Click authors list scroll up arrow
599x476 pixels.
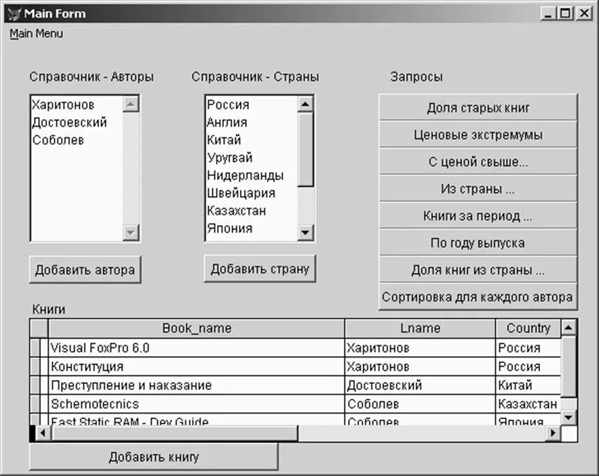coord(130,104)
